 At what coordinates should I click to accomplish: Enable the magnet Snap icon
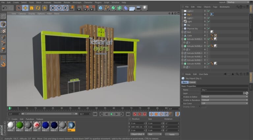(x=3, y=65)
